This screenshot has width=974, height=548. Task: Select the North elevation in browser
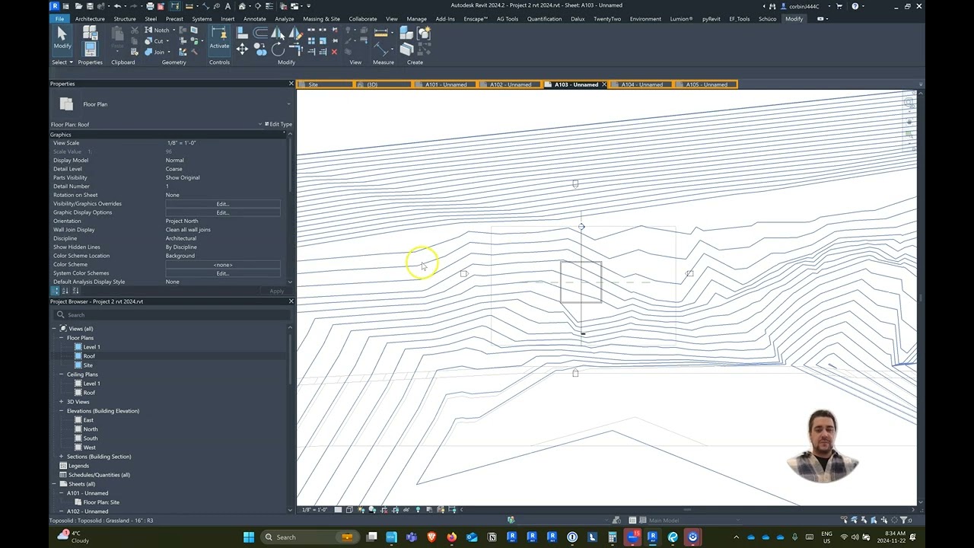click(x=91, y=429)
